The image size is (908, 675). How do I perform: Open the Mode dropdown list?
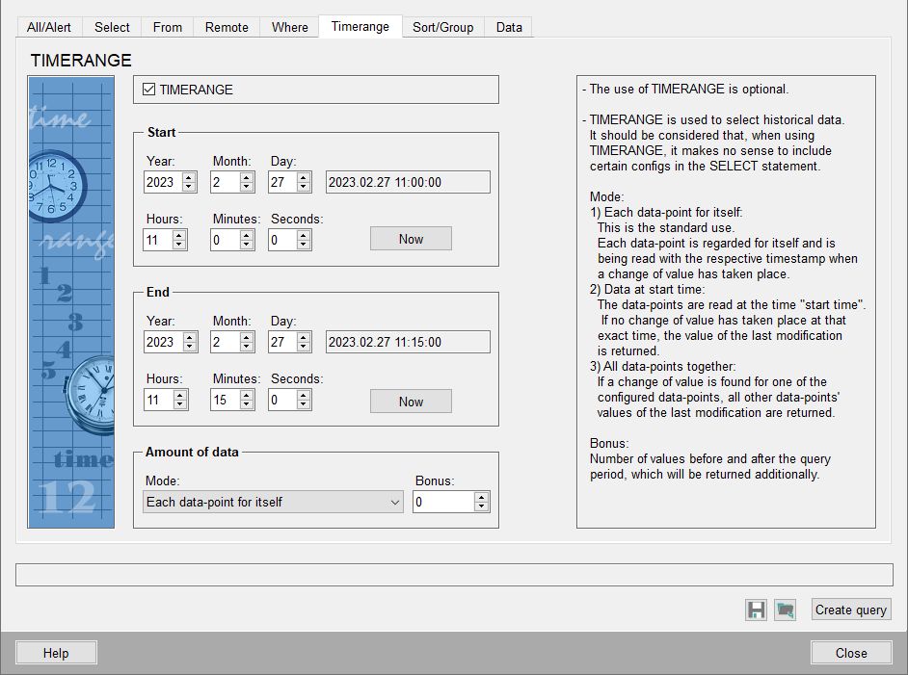394,502
